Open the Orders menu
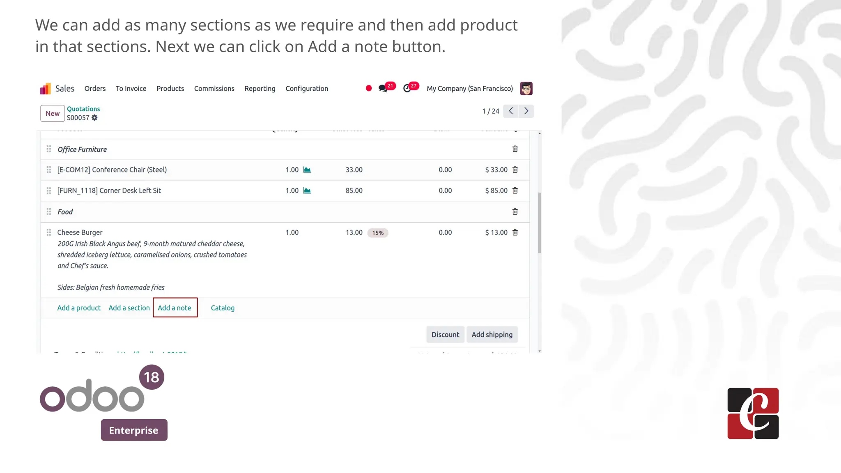This screenshot has width=841, height=473. click(x=95, y=89)
